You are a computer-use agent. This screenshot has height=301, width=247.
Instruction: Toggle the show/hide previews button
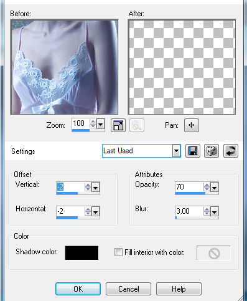pos(118,125)
